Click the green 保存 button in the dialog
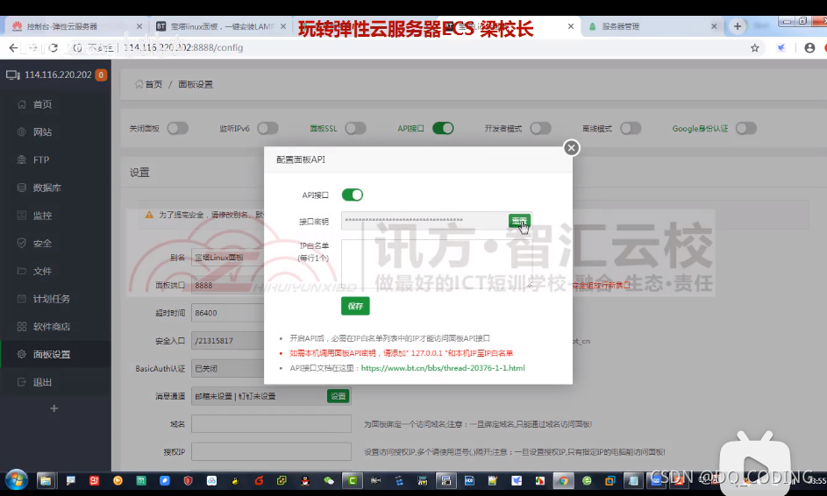The image size is (827, 496). point(355,306)
